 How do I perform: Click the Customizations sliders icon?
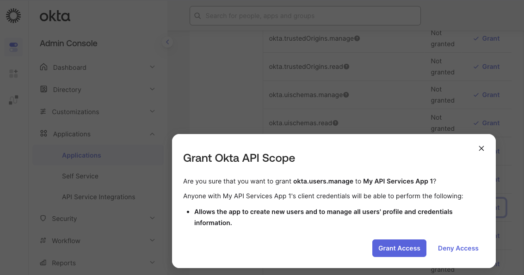43,111
